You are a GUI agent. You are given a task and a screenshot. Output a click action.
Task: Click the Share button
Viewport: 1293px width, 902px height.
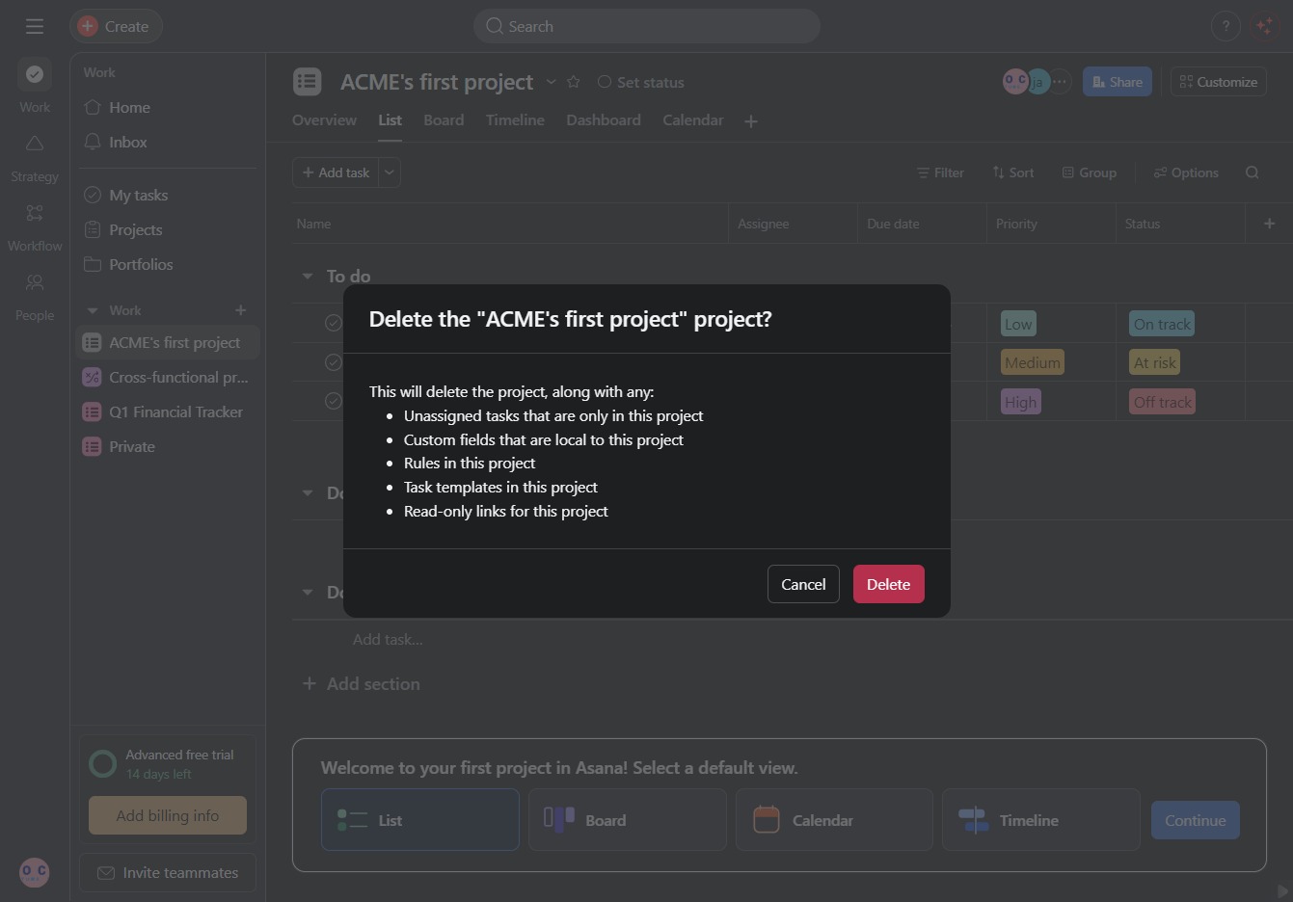[x=1118, y=82]
